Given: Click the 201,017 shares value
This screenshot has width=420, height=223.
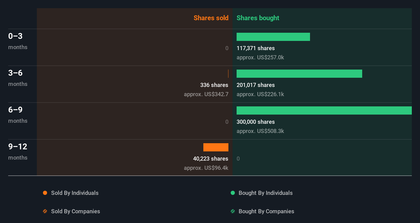Looking at the screenshot, I should pos(256,85).
